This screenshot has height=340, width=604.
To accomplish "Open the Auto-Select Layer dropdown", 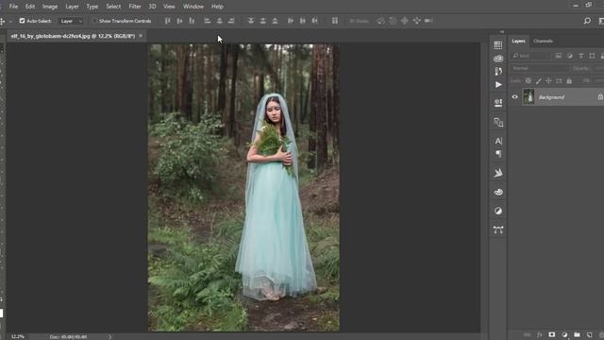I will (71, 21).
